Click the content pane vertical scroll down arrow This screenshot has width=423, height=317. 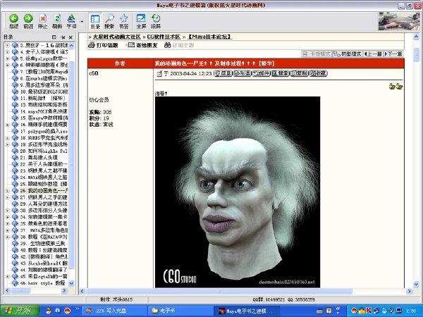coord(416,284)
